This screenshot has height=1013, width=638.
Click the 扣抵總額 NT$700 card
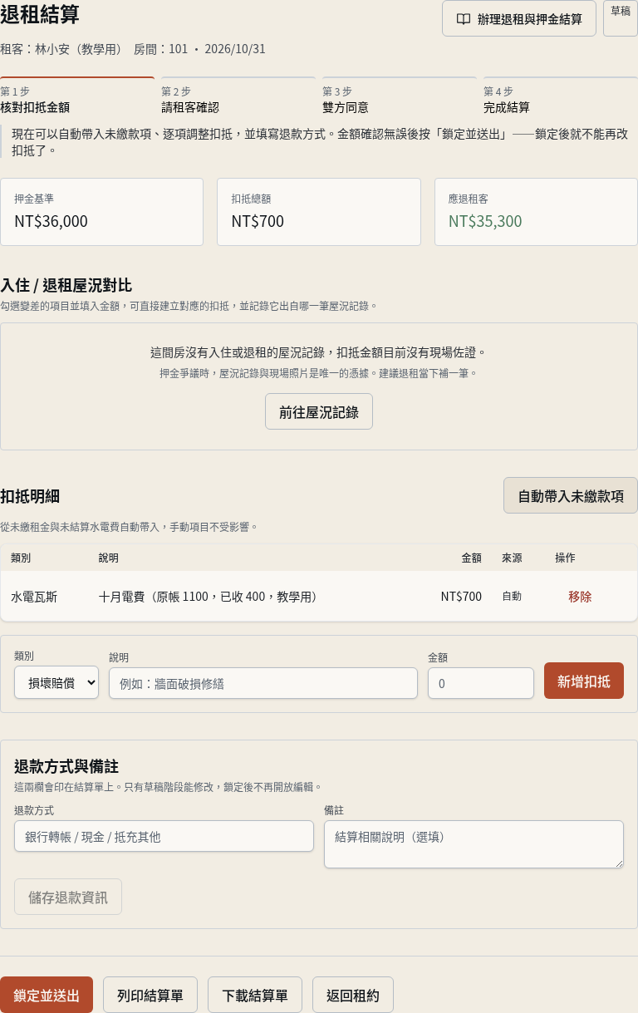[x=319, y=212]
